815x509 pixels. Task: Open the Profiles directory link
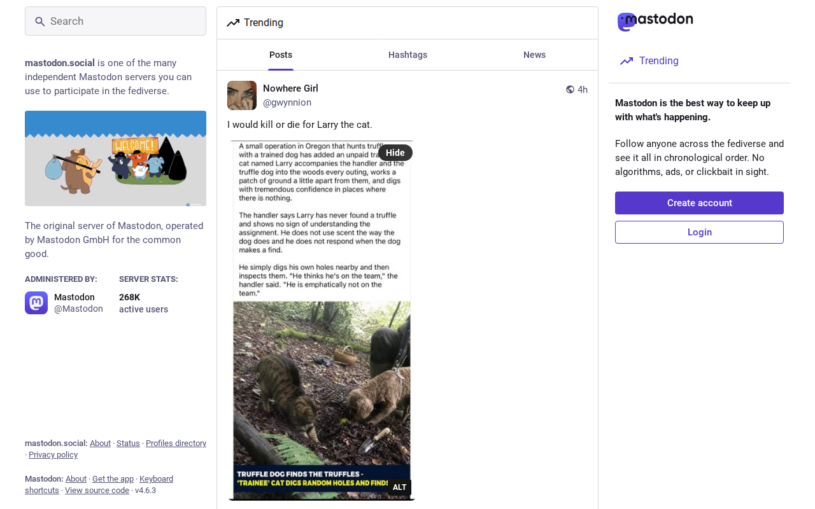coord(176,443)
